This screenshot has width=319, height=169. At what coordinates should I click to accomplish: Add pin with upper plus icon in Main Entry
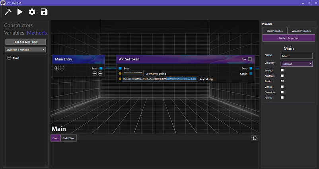tap(57, 68)
